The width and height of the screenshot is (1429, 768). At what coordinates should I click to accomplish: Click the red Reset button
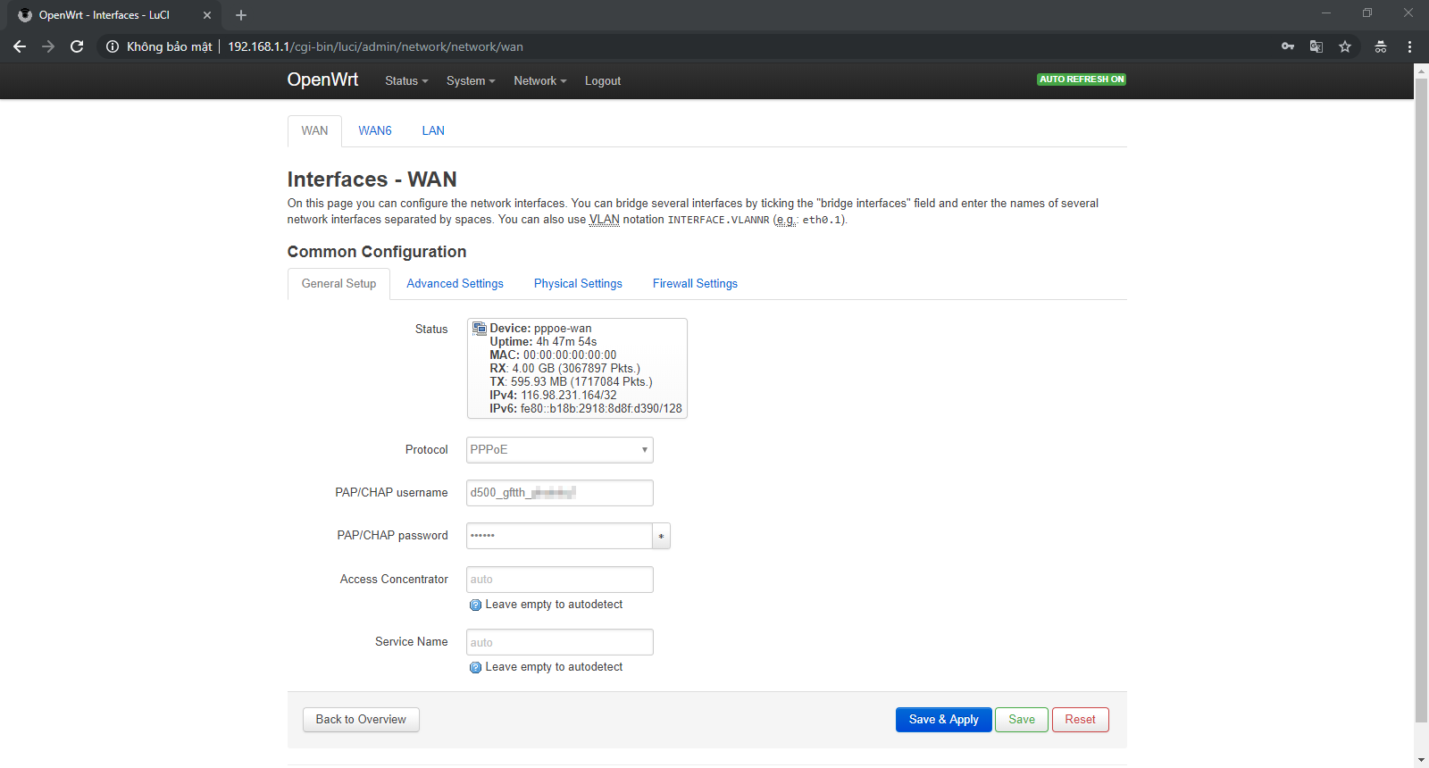pyautogui.click(x=1080, y=720)
